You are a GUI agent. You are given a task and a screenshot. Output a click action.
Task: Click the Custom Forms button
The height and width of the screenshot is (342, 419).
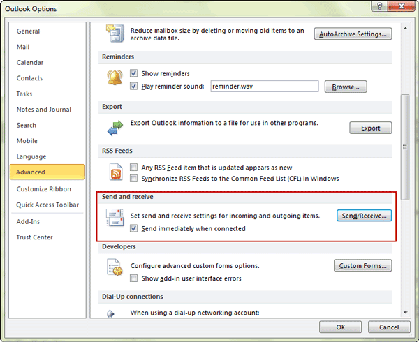click(362, 266)
